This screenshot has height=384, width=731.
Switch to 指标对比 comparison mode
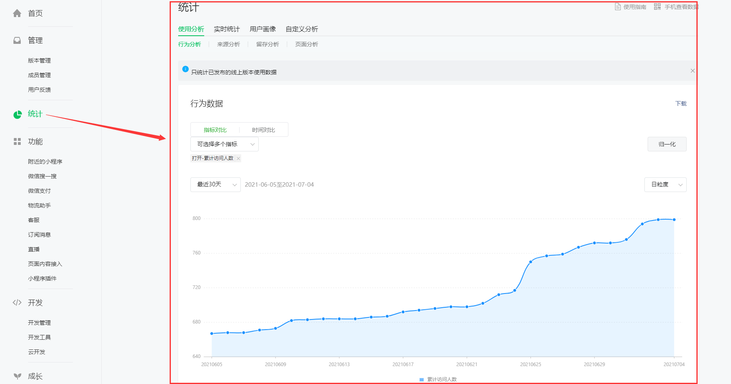[x=215, y=130]
